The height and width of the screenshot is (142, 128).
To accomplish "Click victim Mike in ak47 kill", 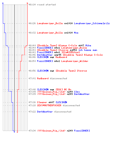I will 88,45.
